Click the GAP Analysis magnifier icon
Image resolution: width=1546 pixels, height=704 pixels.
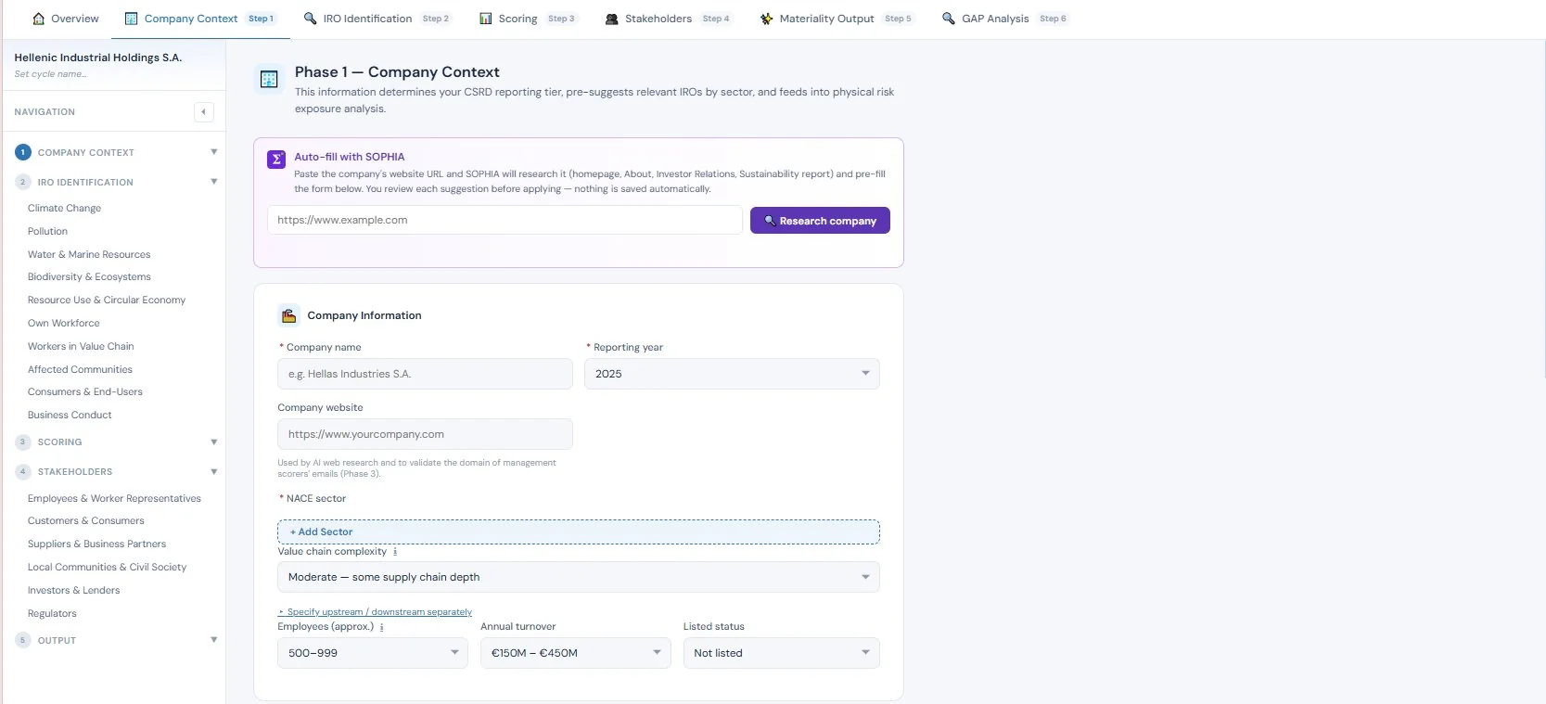click(949, 19)
